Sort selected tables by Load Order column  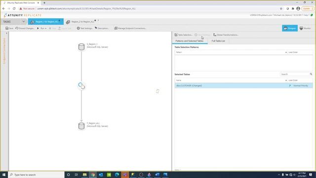tap(293, 80)
